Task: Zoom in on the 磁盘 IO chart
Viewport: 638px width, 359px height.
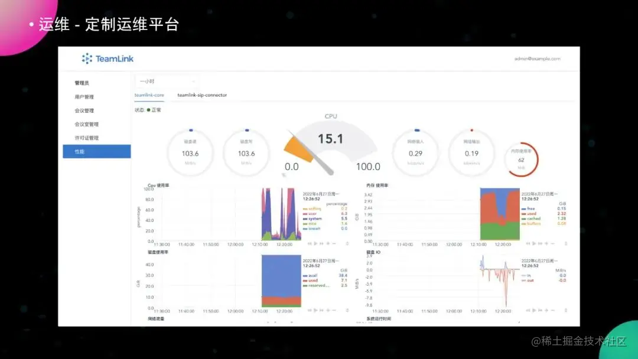Action: coord(546,310)
